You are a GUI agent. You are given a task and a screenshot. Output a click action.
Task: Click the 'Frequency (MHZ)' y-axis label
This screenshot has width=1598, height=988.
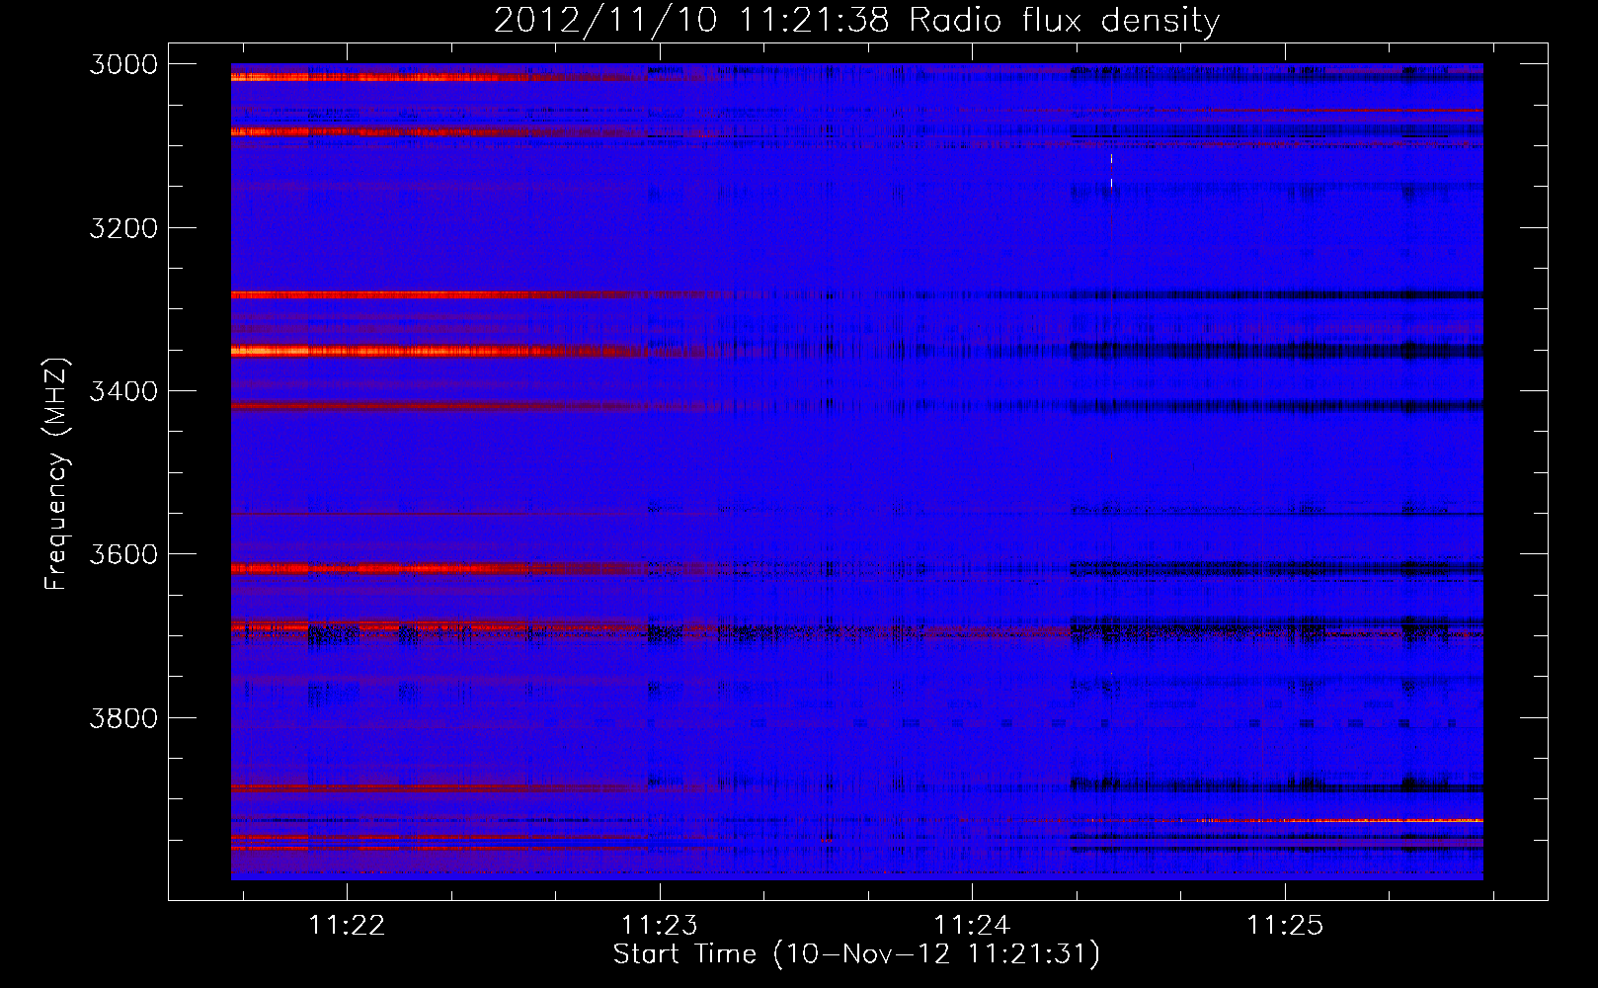tap(57, 474)
